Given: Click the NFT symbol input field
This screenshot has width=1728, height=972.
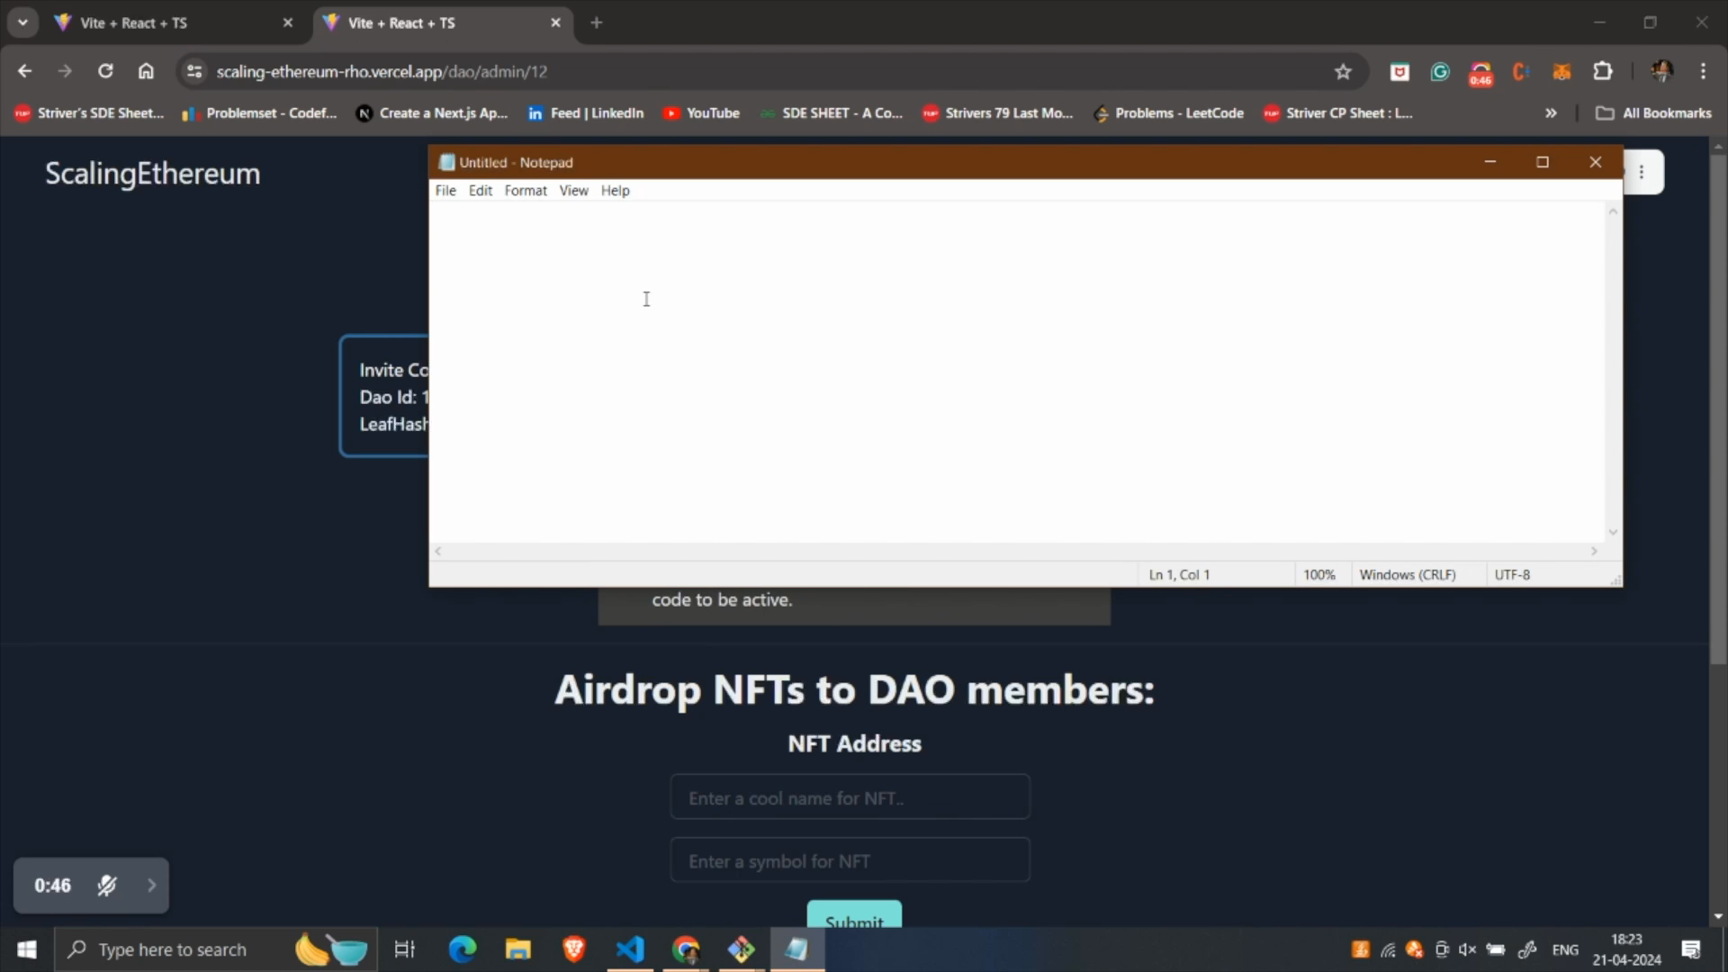Looking at the screenshot, I should [x=850, y=860].
